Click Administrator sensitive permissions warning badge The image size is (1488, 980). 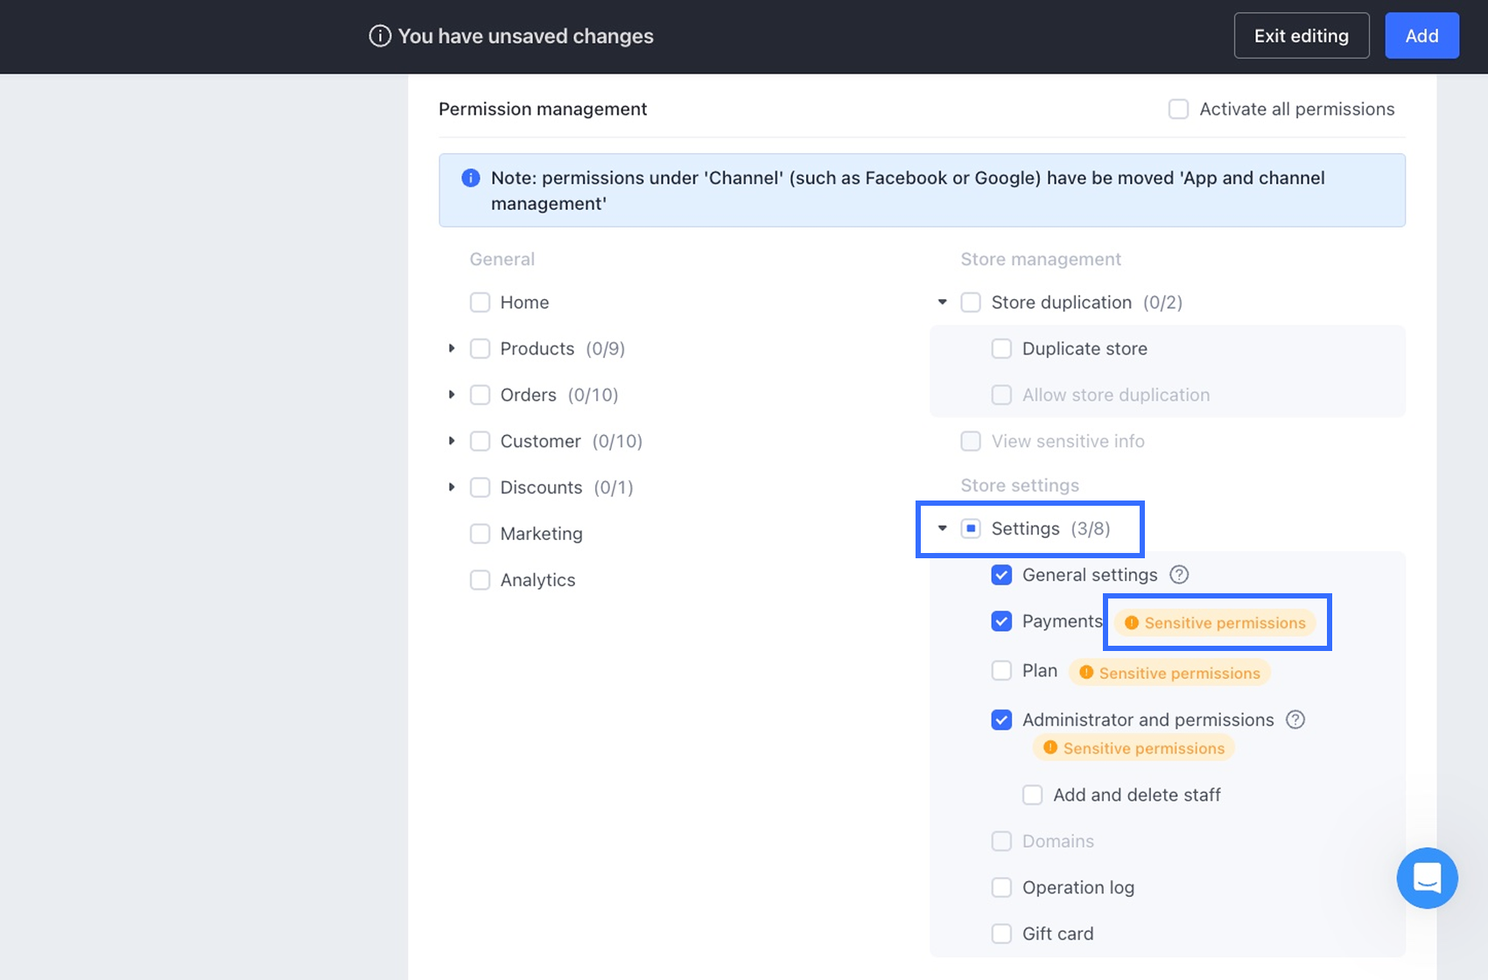tap(1134, 748)
